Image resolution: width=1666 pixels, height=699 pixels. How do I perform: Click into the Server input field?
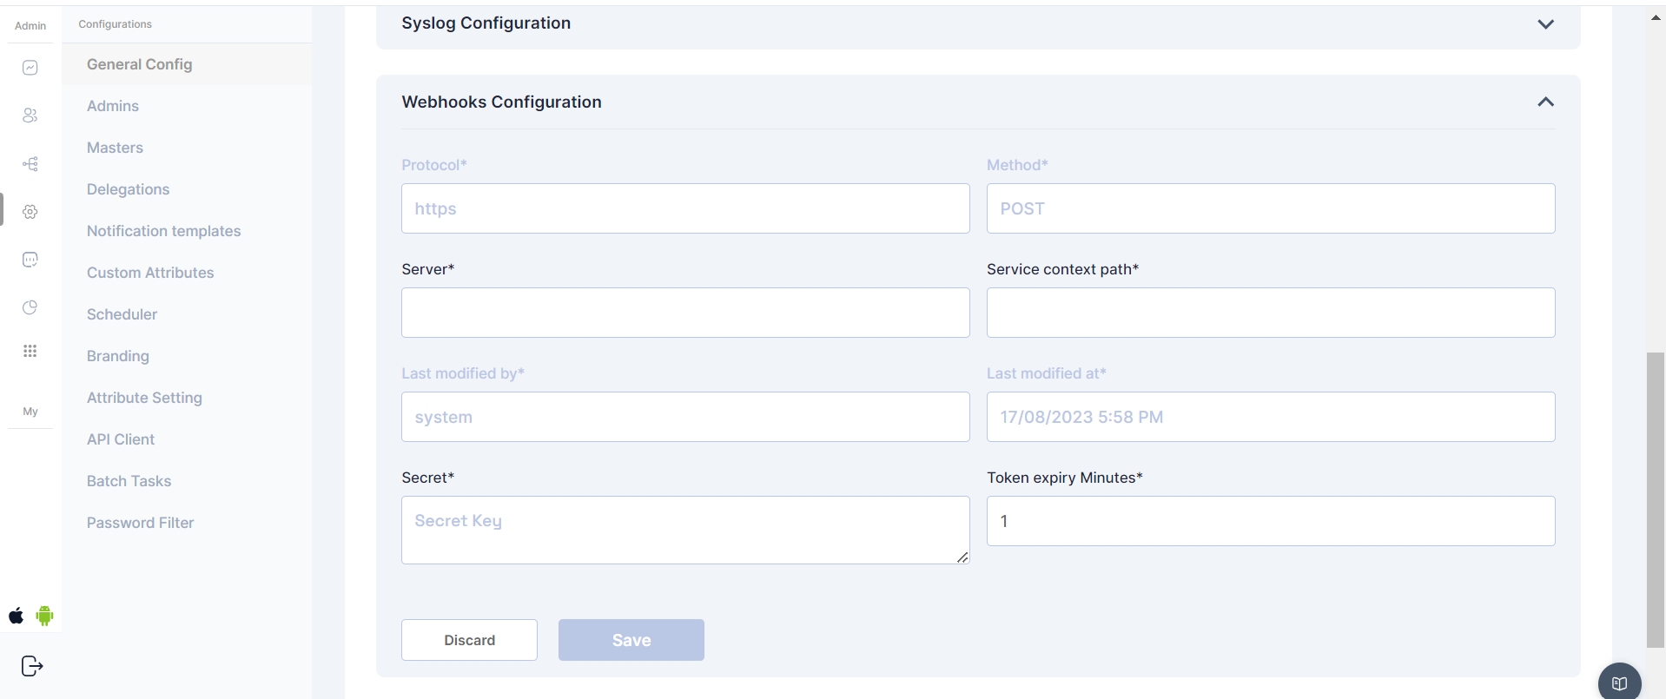click(684, 313)
